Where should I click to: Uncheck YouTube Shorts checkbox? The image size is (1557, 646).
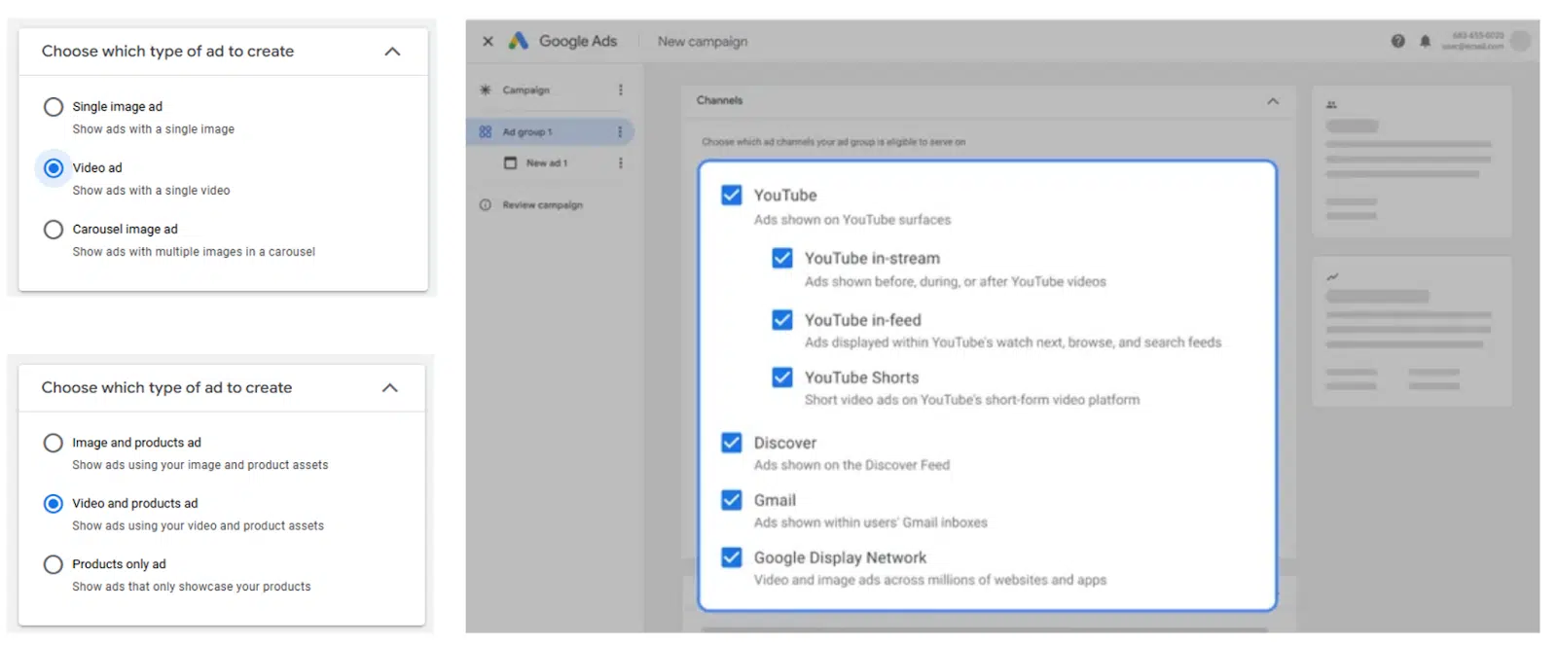pyautogui.click(x=781, y=377)
